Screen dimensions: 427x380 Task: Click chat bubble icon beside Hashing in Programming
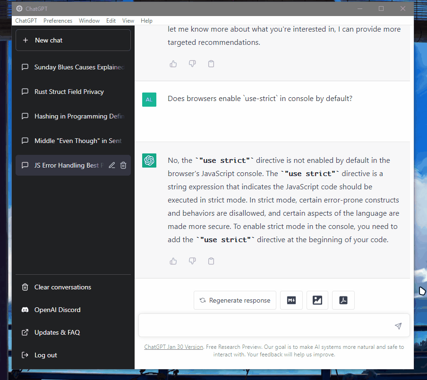click(x=25, y=116)
